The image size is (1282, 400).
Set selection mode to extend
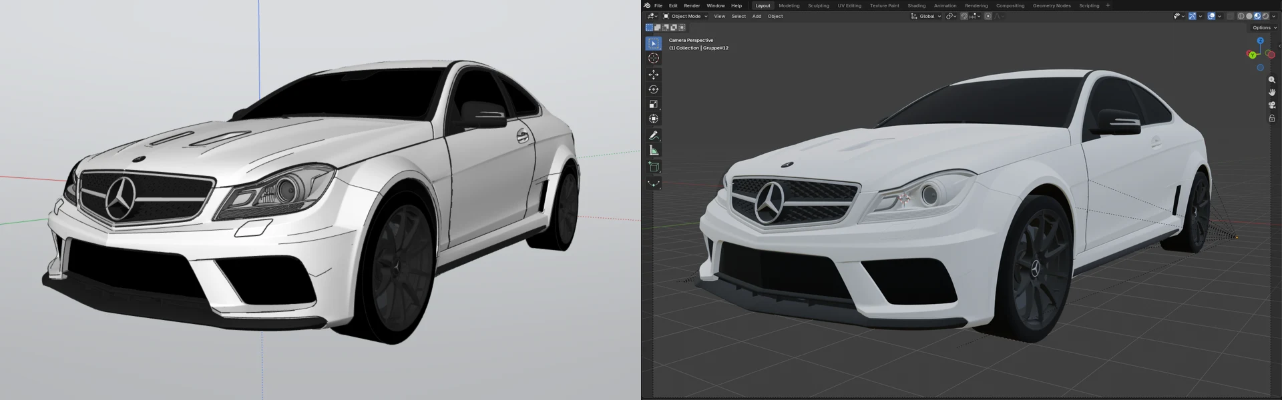pos(657,27)
